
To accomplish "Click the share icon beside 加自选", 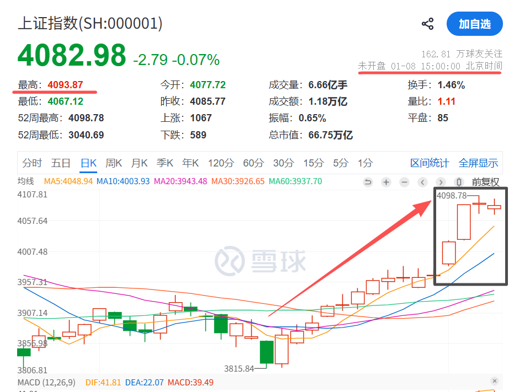I will [427, 23].
